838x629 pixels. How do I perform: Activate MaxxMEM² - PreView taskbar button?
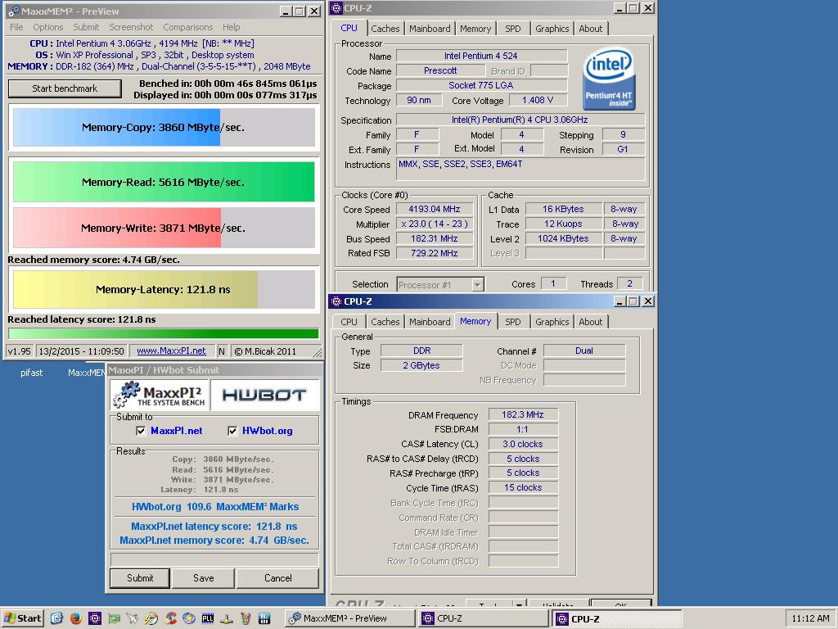(349, 618)
